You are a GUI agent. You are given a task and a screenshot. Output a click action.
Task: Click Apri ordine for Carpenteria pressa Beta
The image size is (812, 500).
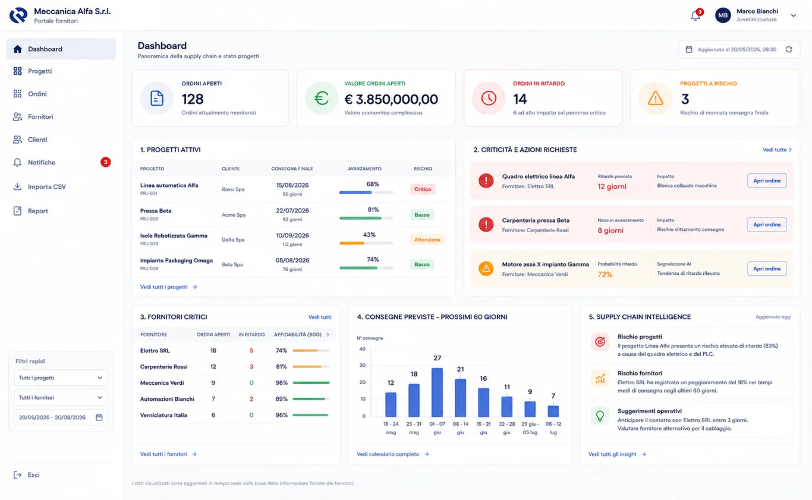767,224
